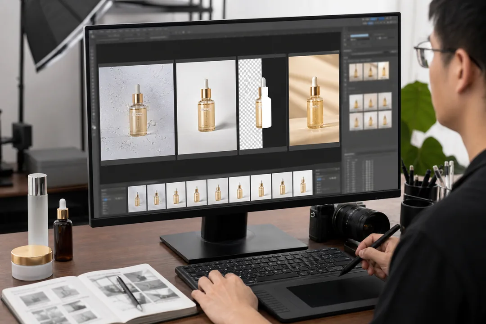The width and height of the screenshot is (486, 324).
Task: Pick bottom-left thumbnail in right panel's six-image grid
Action: 356,122
